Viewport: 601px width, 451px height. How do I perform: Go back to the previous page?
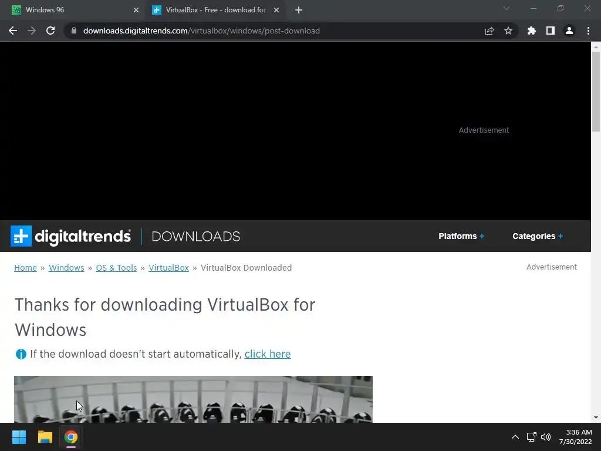[13, 31]
